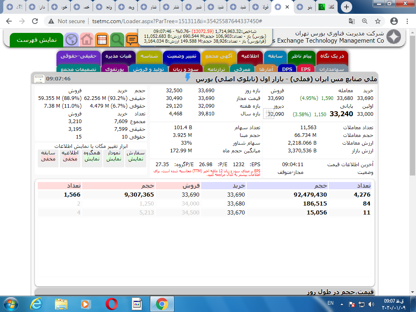Click the zoom magnifier icon in the address bar
The width and height of the screenshot is (416, 312).
coord(365,21)
